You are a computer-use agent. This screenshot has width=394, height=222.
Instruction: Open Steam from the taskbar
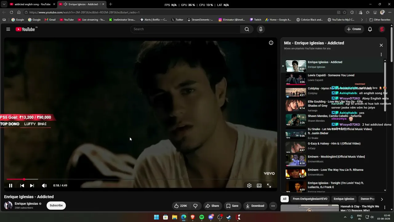229,217
